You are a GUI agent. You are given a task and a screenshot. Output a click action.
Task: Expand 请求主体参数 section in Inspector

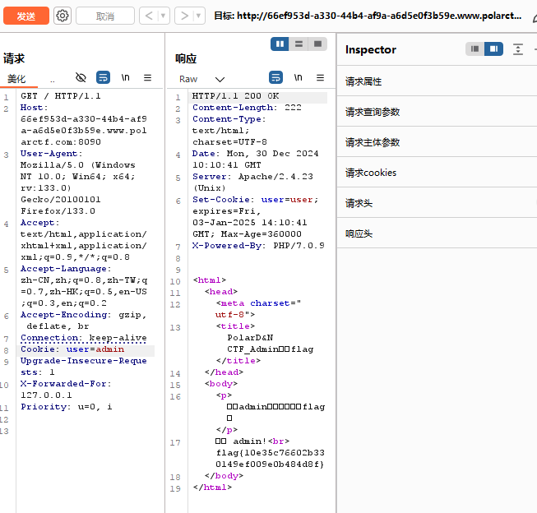tap(437, 142)
